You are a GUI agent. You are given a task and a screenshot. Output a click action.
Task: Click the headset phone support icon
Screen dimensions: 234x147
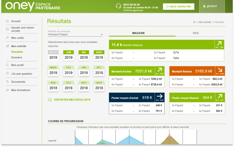point(119,6)
